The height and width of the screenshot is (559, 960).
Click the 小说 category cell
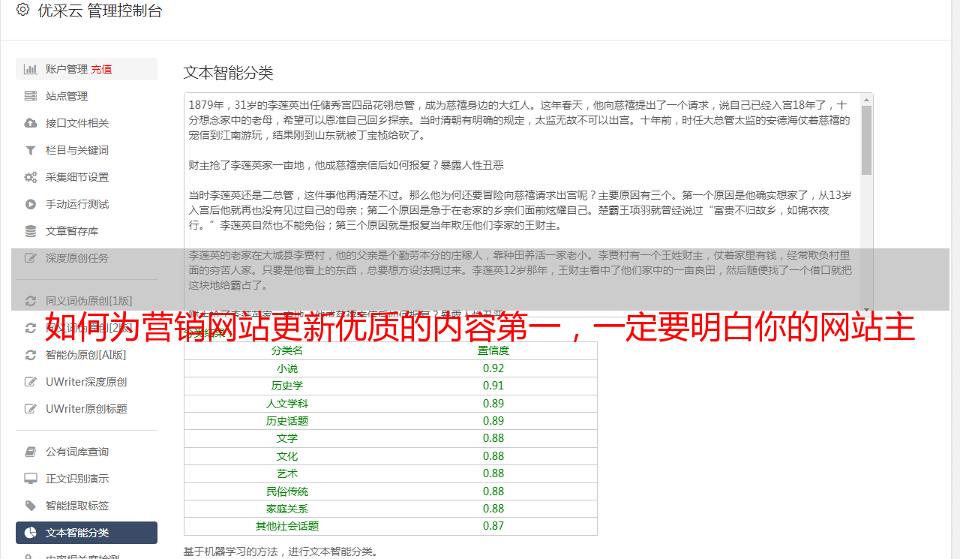[287, 368]
